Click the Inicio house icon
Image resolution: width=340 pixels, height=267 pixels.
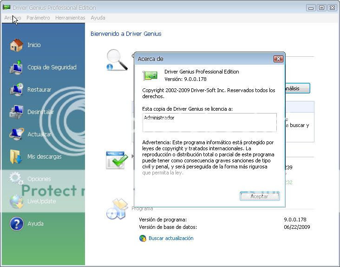point(16,45)
